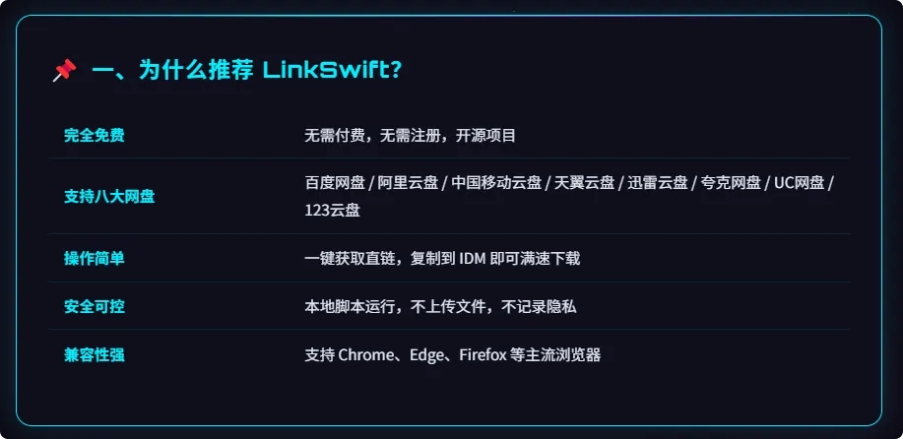
Task: Select 中国移动云盘 in the list
Action: pyautogui.click(x=496, y=183)
